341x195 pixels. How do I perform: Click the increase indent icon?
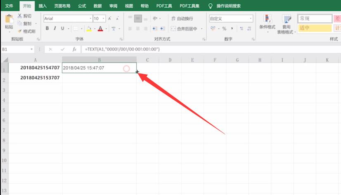pyautogui.click(x=162, y=28)
